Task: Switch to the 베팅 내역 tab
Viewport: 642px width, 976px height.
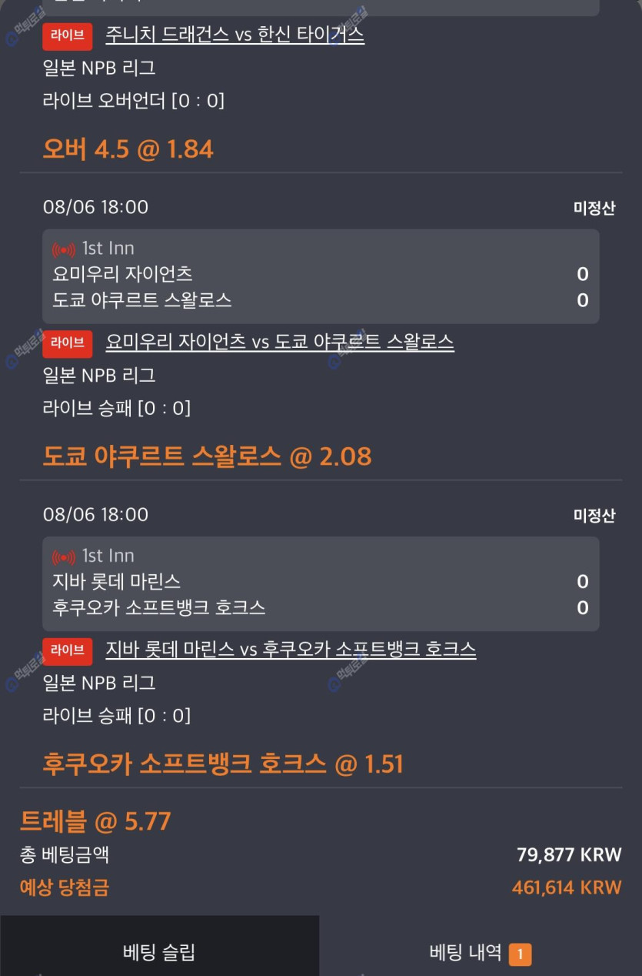Action: coord(481,951)
